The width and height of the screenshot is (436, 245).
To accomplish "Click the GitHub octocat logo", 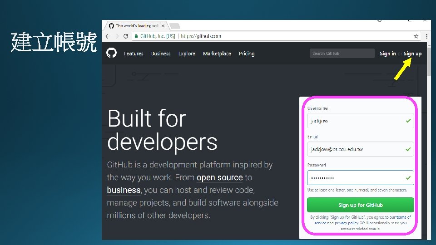I will (x=112, y=53).
